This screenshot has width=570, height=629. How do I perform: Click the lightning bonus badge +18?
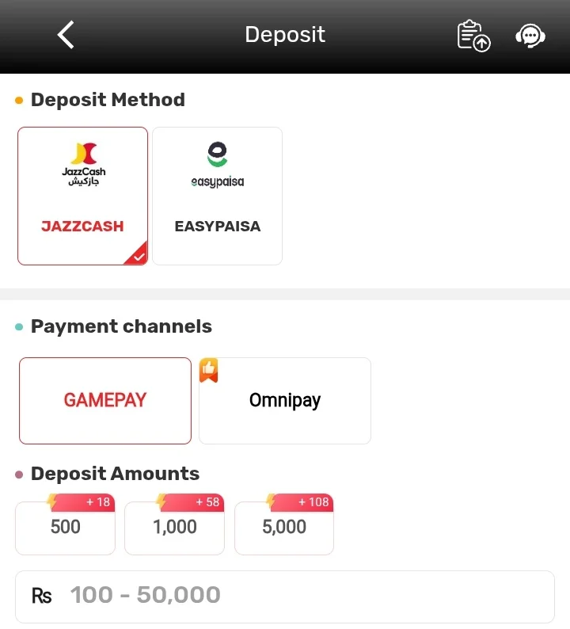point(81,502)
